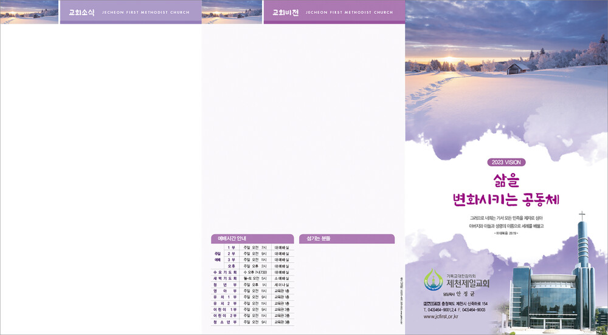Click the snow thumbnail beside 교회비전
This screenshot has width=608, height=335.
[232, 12]
